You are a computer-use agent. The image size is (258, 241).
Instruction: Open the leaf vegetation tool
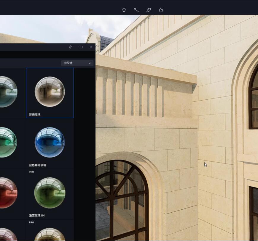[x=149, y=10]
